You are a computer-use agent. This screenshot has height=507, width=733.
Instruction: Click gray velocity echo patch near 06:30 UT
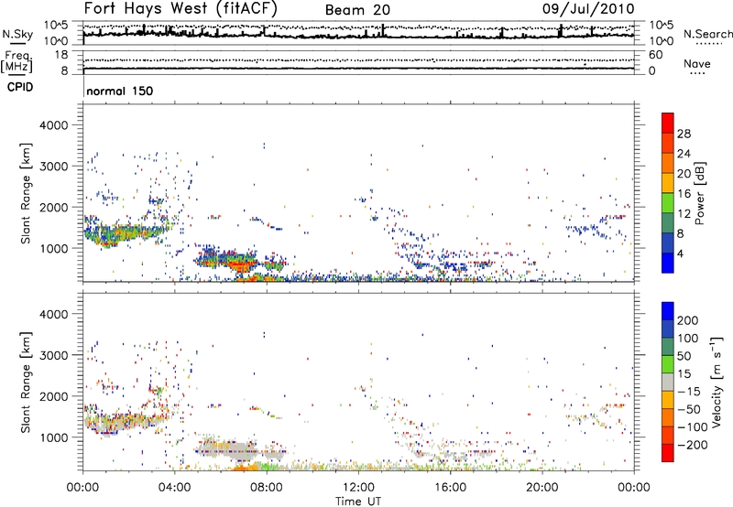(226, 448)
